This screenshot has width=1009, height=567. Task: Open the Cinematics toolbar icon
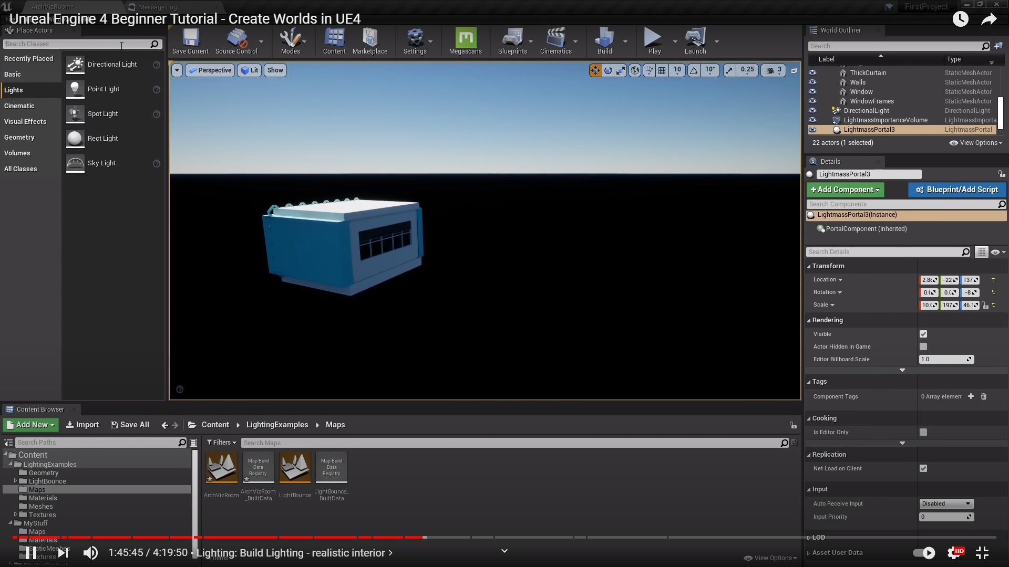click(555, 38)
